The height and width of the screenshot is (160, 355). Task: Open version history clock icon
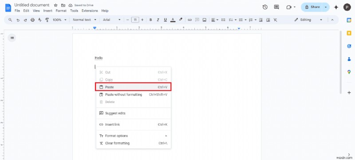[x=265, y=7]
